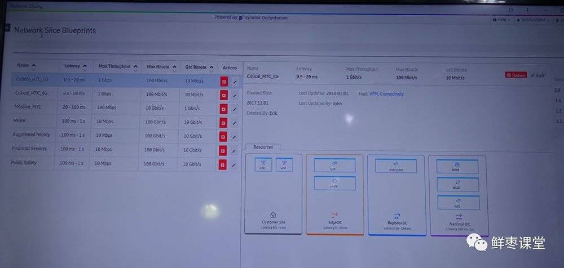Click the Customer site resource card label
This screenshot has height=268, width=564.
(274, 222)
